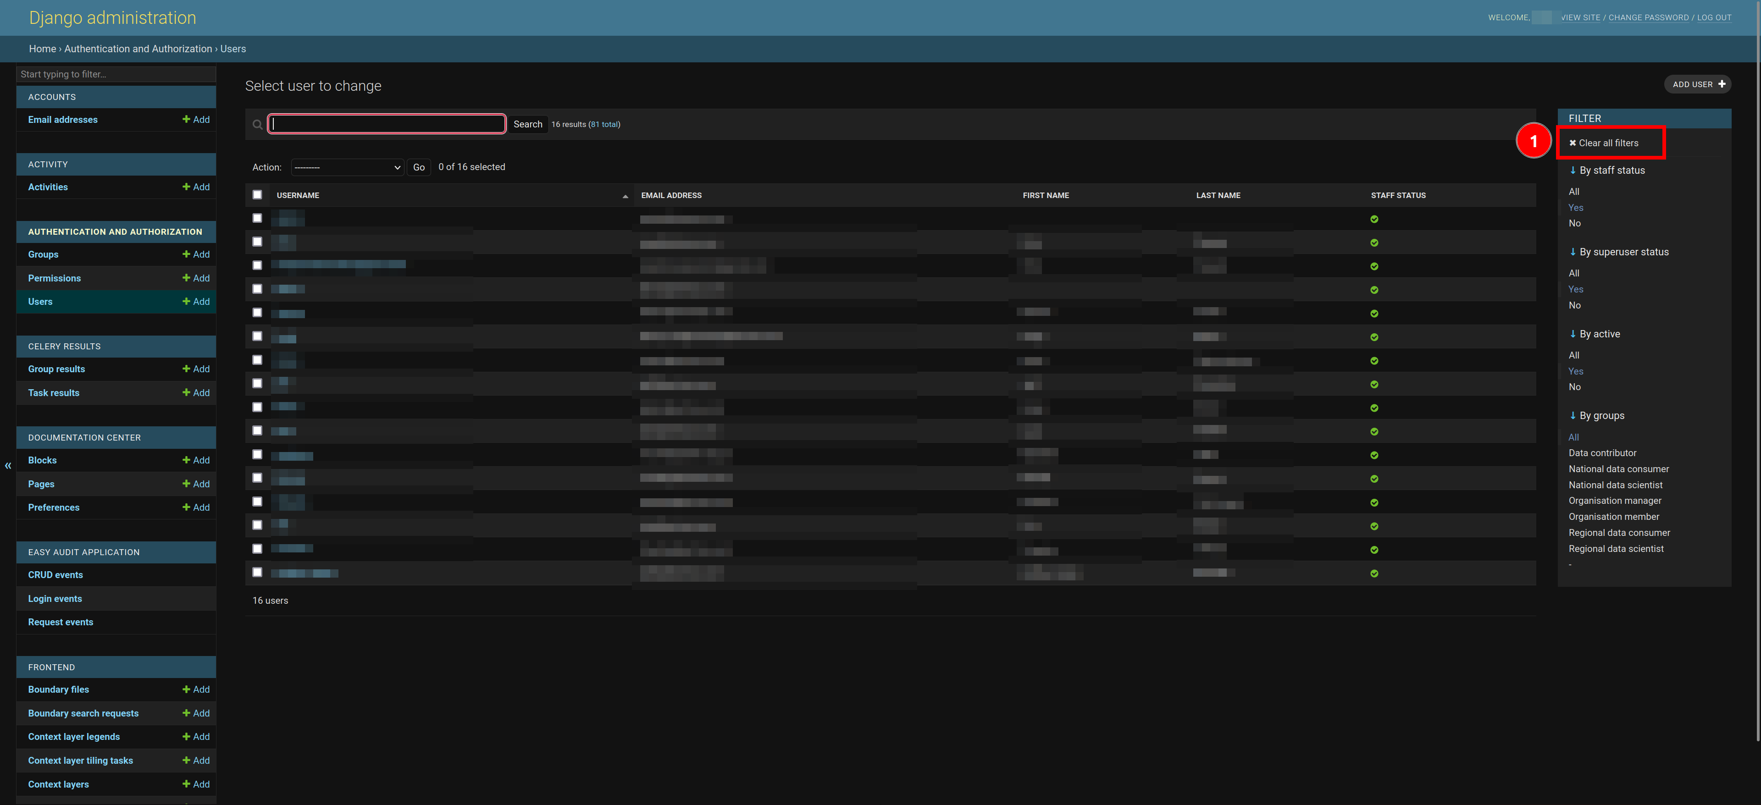Click Home in breadcrumb
The height and width of the screenshot is (805, 1761).
(x=42, y=49)
